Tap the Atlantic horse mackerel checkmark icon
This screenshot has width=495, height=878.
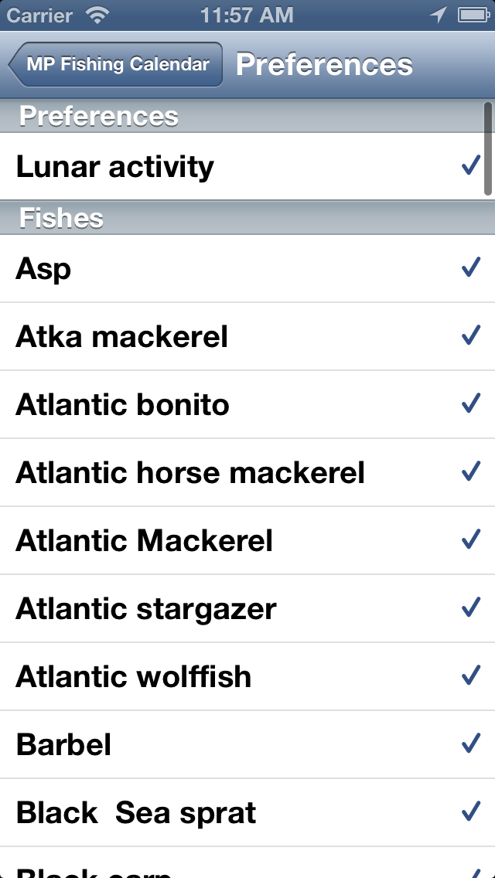coord(471,471)
